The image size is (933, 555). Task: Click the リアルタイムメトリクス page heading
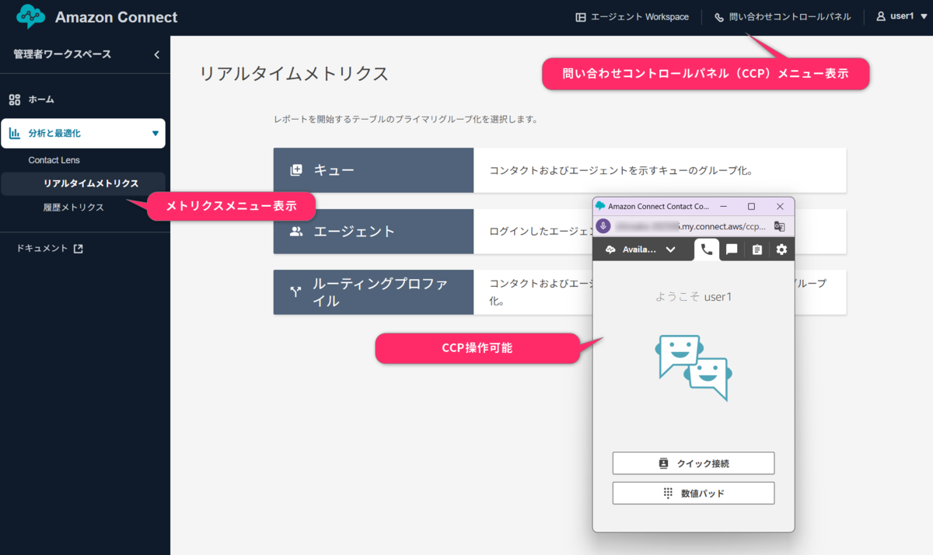[x=294, y=74]
